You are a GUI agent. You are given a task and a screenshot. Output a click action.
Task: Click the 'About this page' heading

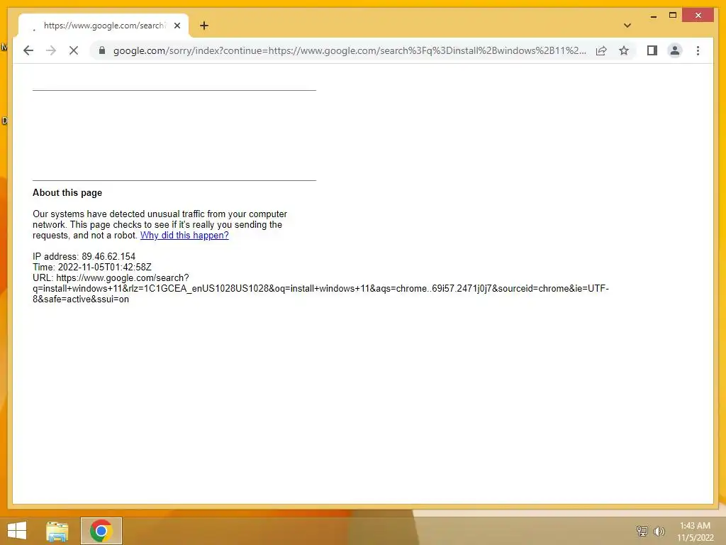tap(67, 193)
